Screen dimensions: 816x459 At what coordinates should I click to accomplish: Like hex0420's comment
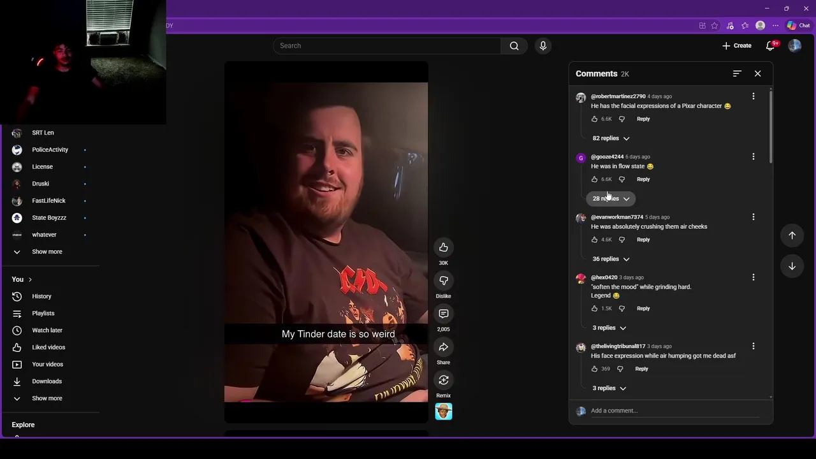(x=595, y=309)
